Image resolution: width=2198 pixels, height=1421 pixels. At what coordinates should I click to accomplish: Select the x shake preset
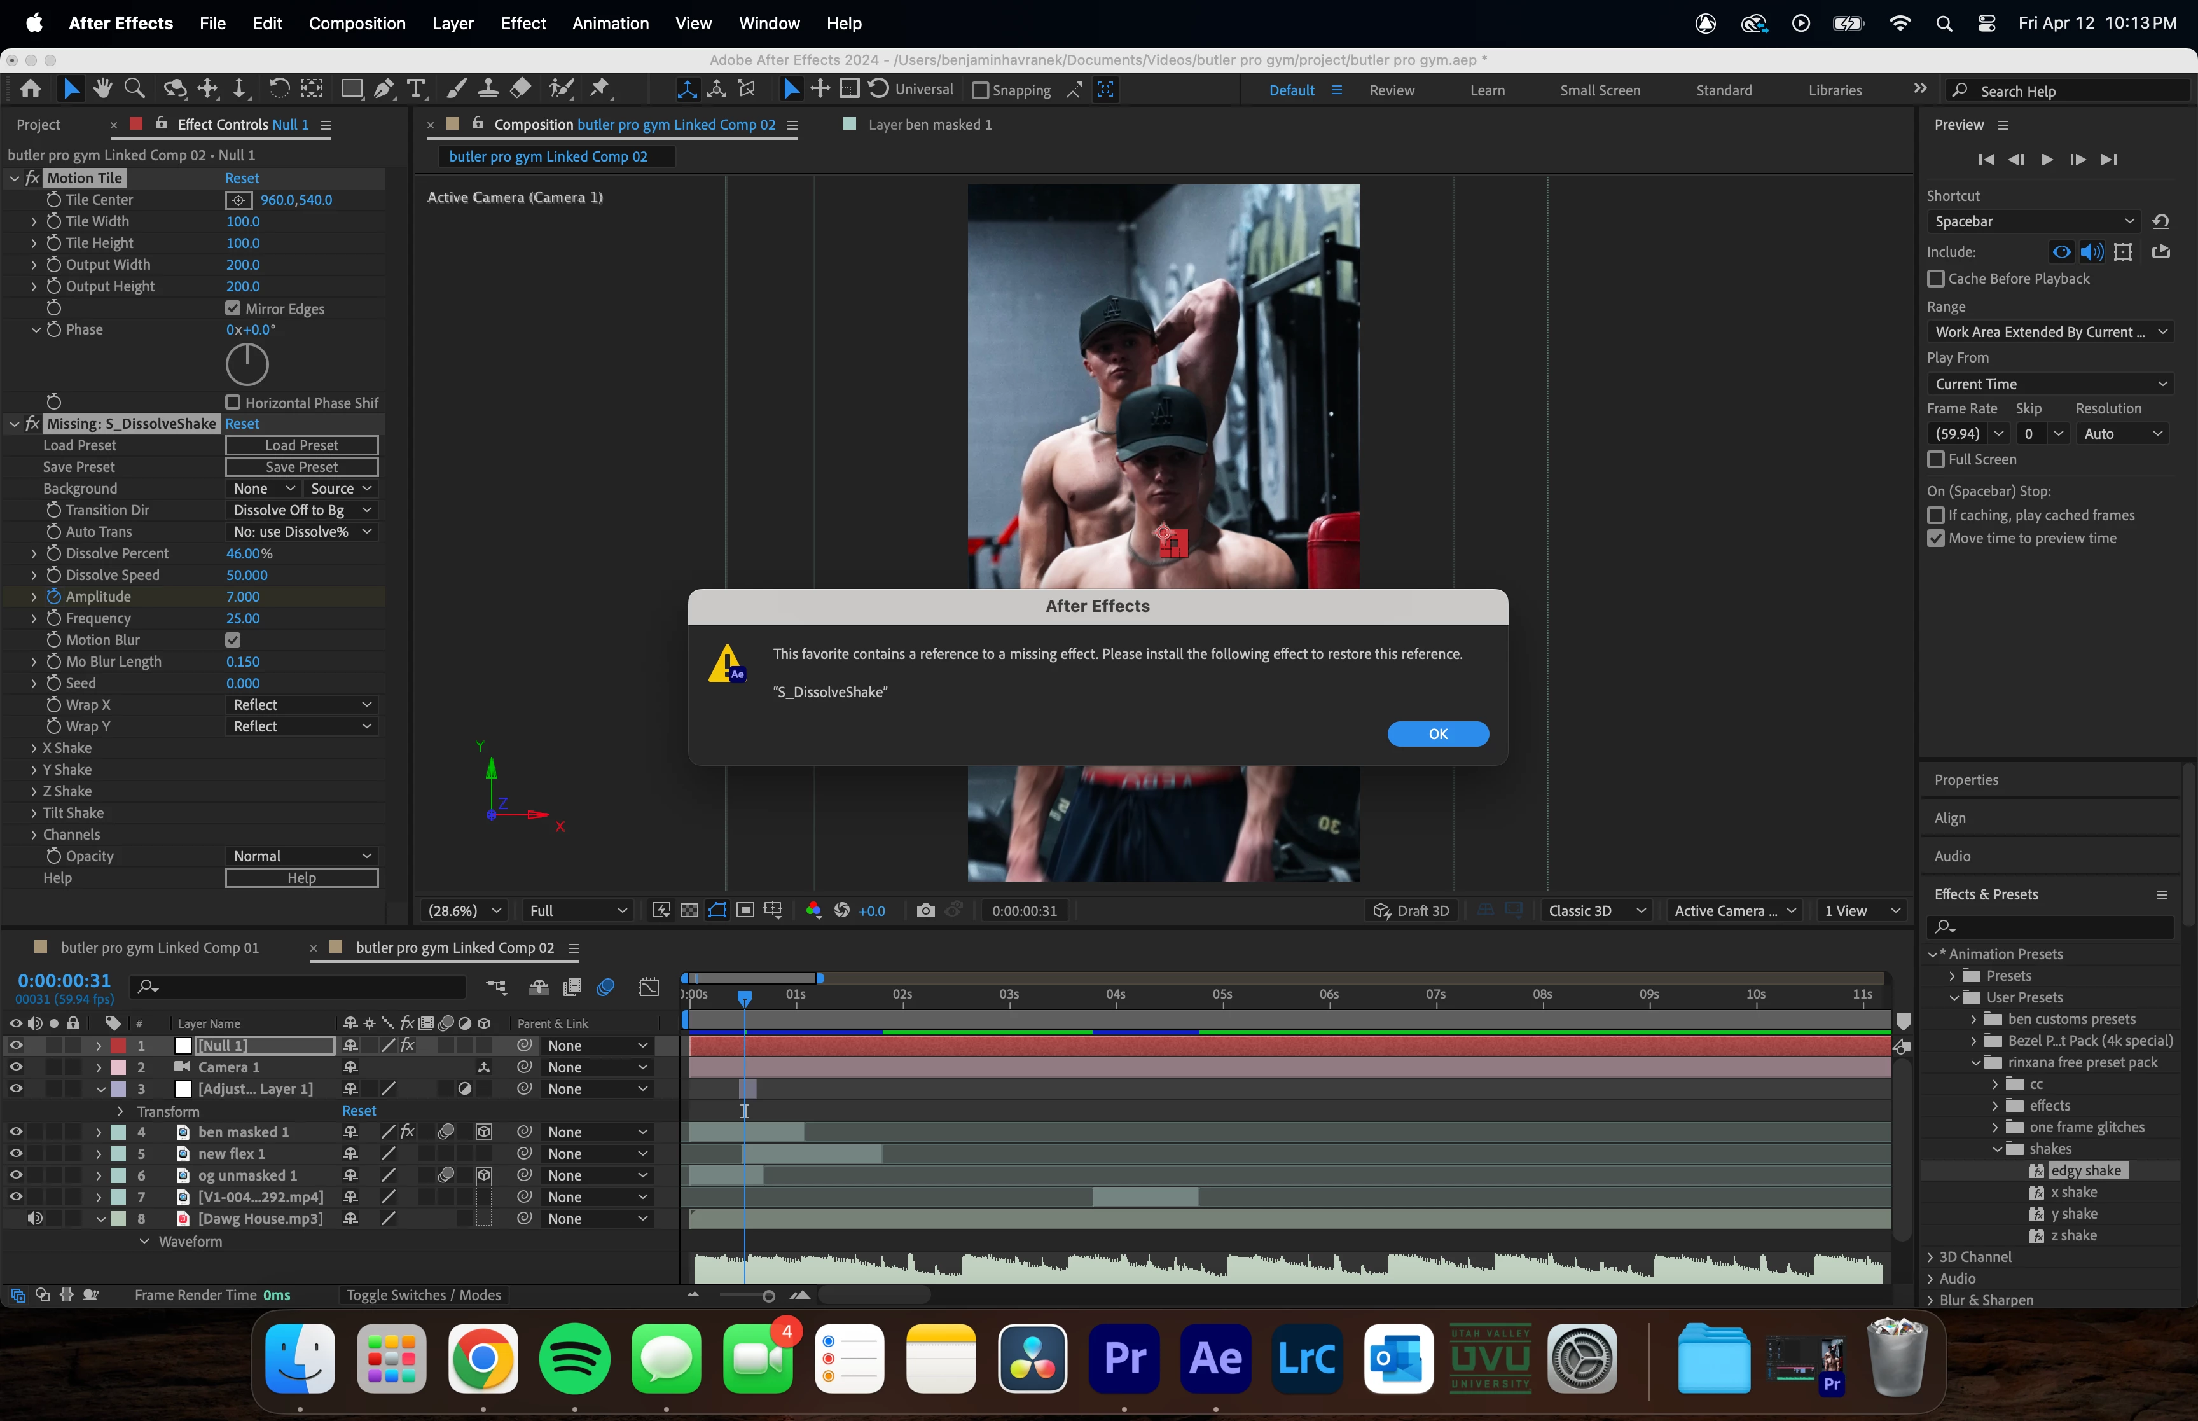click(2073, 1192)
